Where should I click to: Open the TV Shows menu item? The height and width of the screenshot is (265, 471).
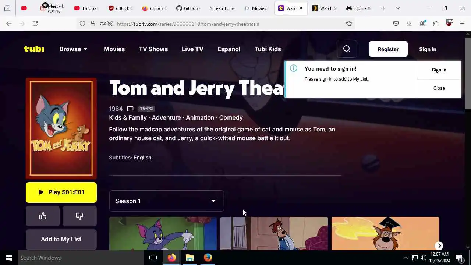click(x=153, y=49)
